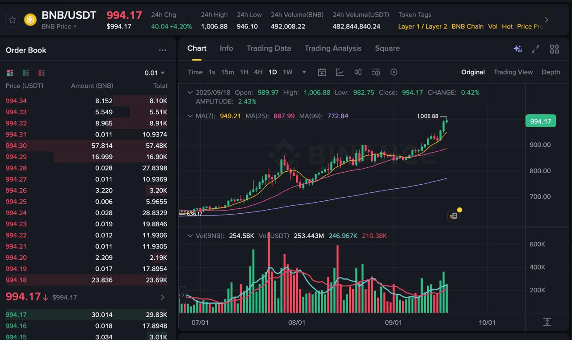The height and width of the screenshot is (340, 572).
Task: Select the 1H interval
Action: click(244, 72)
